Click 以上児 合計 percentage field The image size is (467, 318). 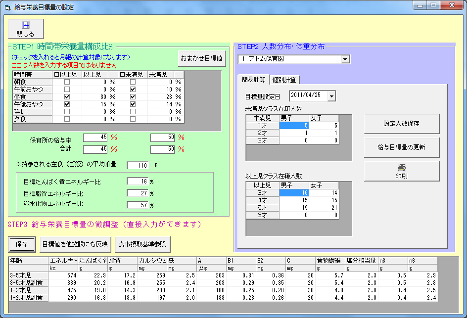(x=95, y=149)
